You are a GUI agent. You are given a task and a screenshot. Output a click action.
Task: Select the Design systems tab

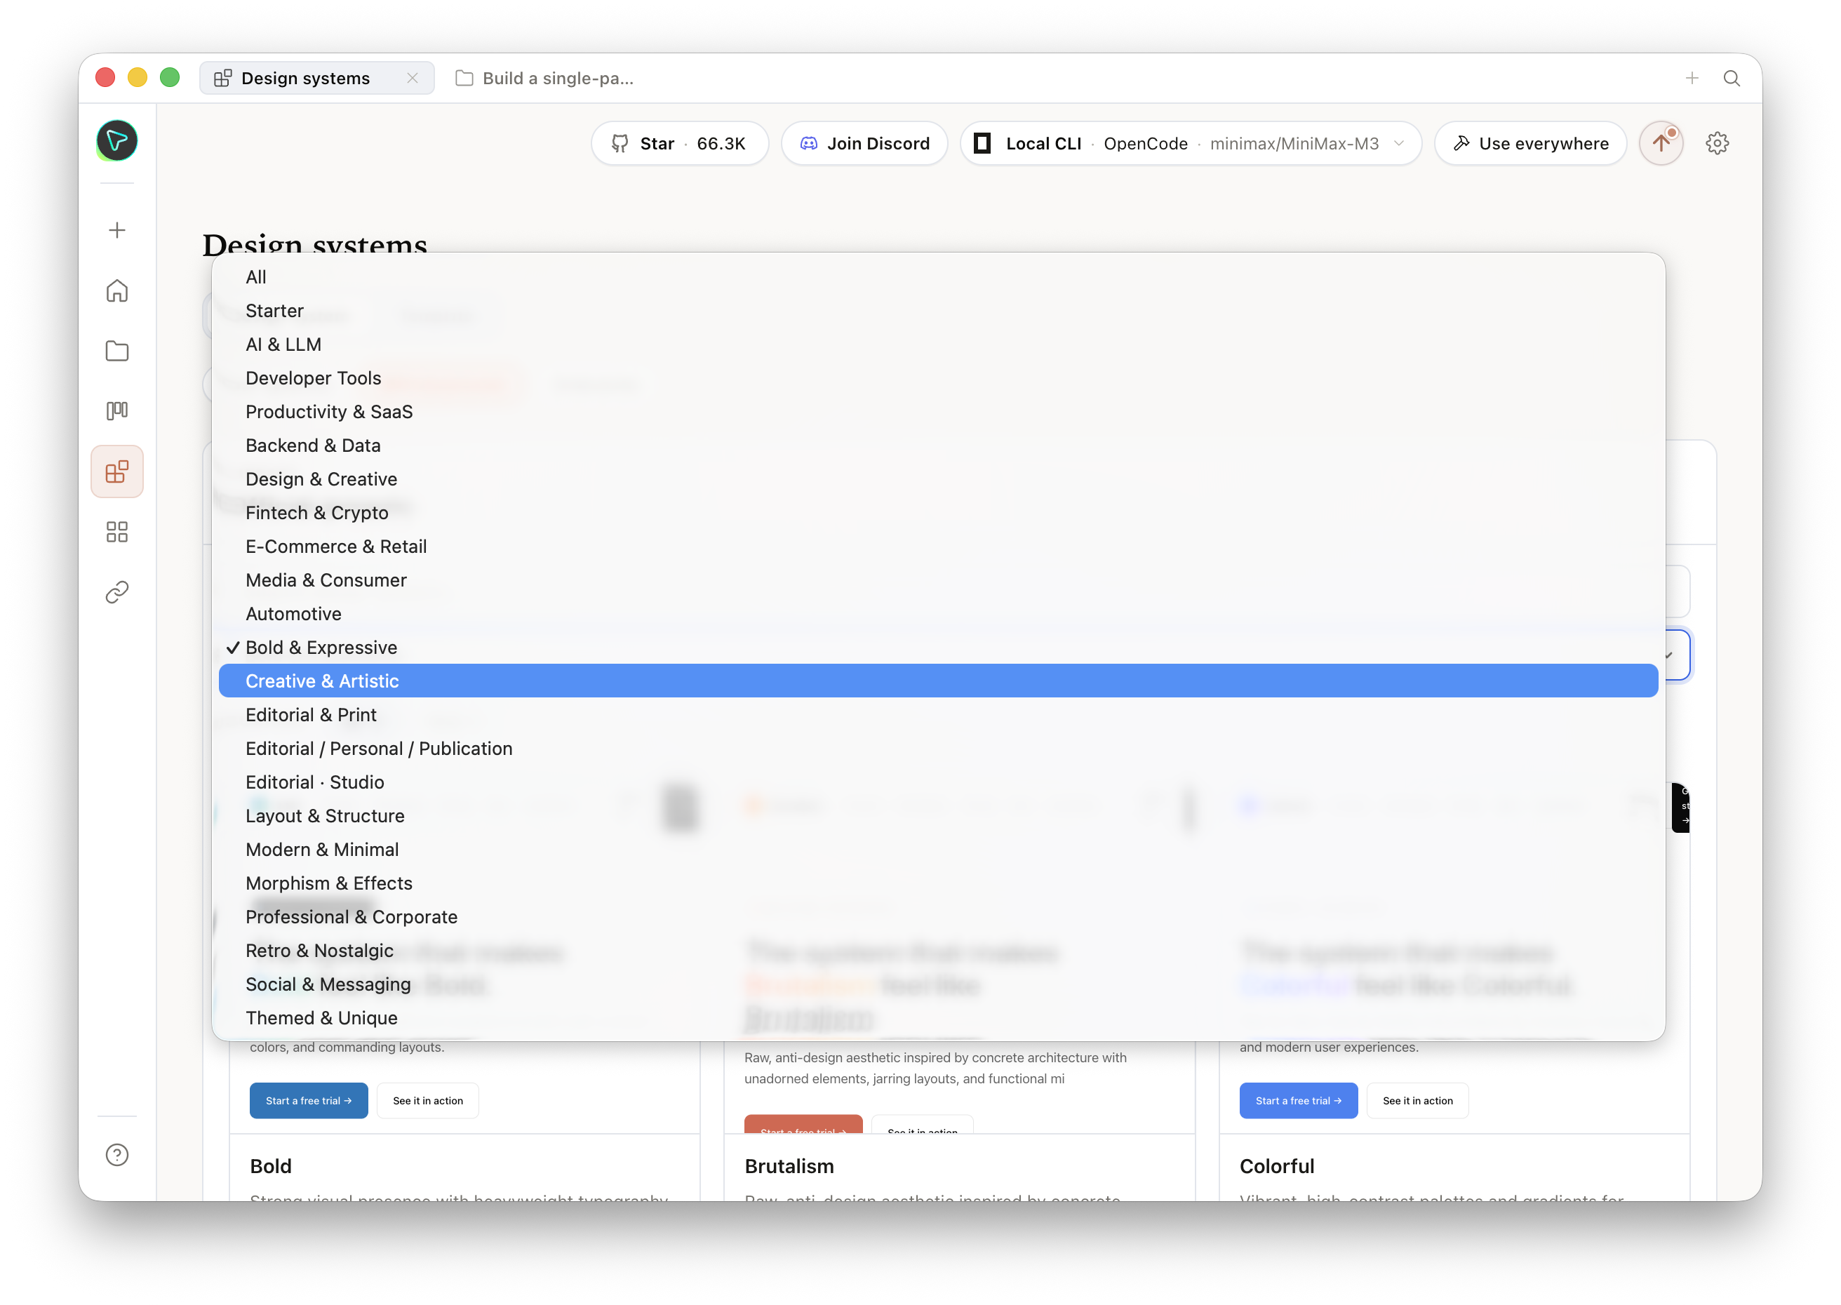(316, 78)
